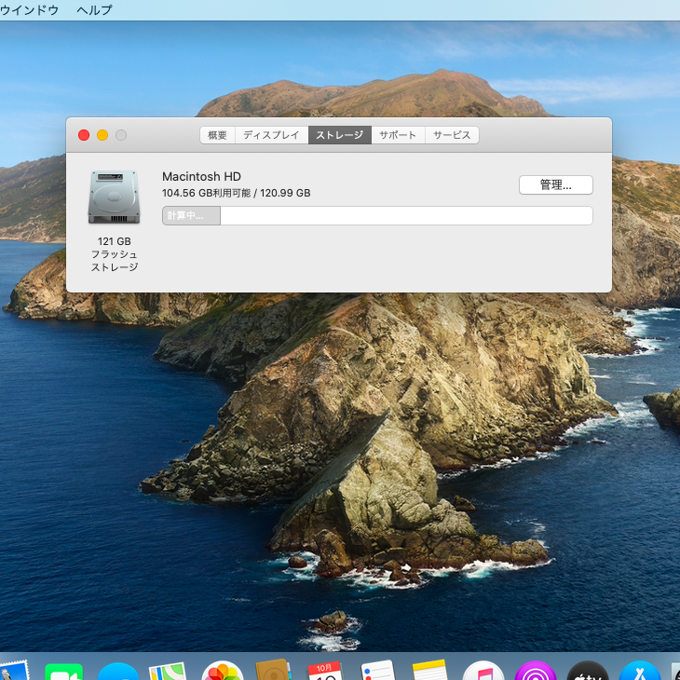Switch to the 概要 tab
Screen dimensions: 680x680
(x=217, y=135)
